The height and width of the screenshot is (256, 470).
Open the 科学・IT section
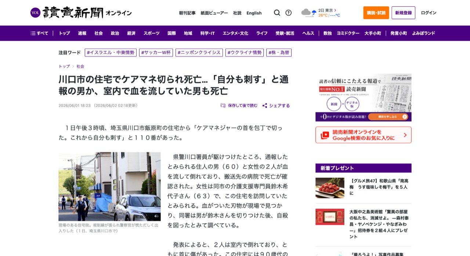207,33
